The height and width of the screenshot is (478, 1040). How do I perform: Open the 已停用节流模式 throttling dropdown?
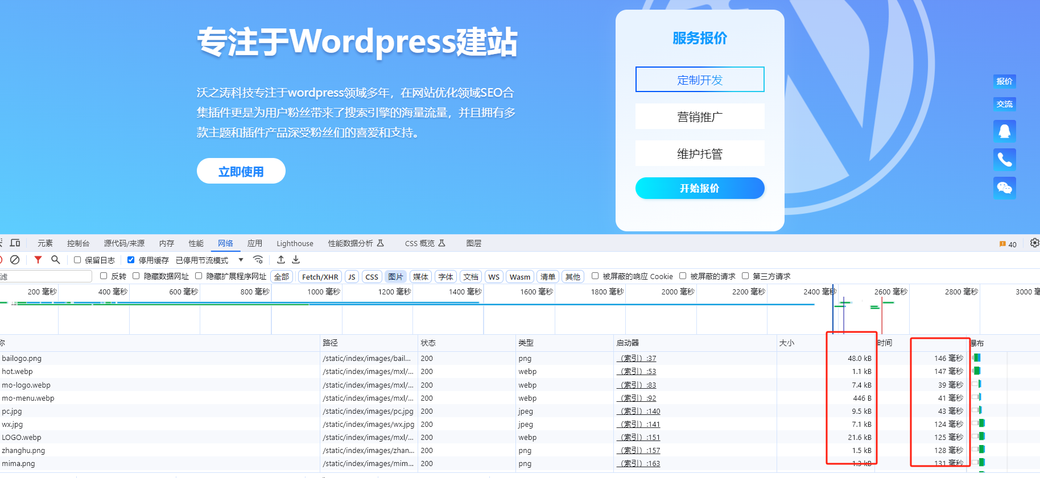click(209, 260)
